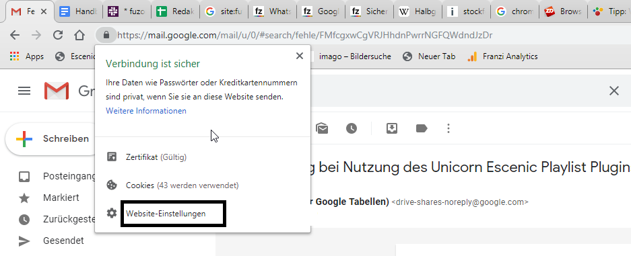
Task: Switch to the stockf tab
Action: tap(466, 11)
